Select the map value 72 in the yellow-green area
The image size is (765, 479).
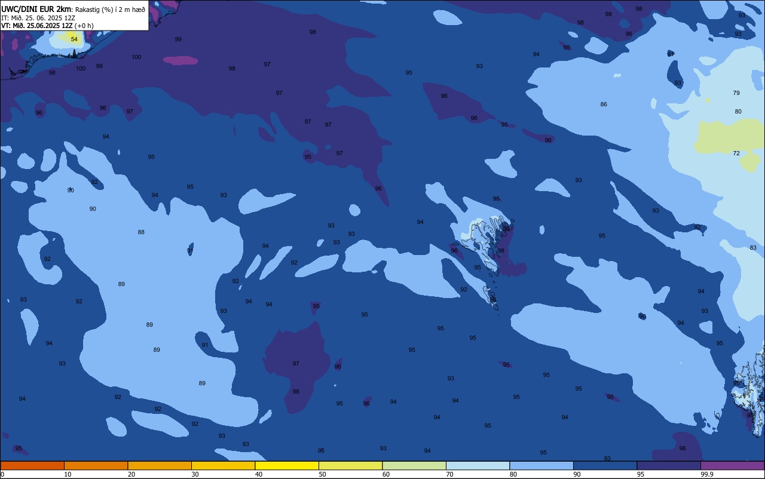pyautogui.click(x=736, y=153)
